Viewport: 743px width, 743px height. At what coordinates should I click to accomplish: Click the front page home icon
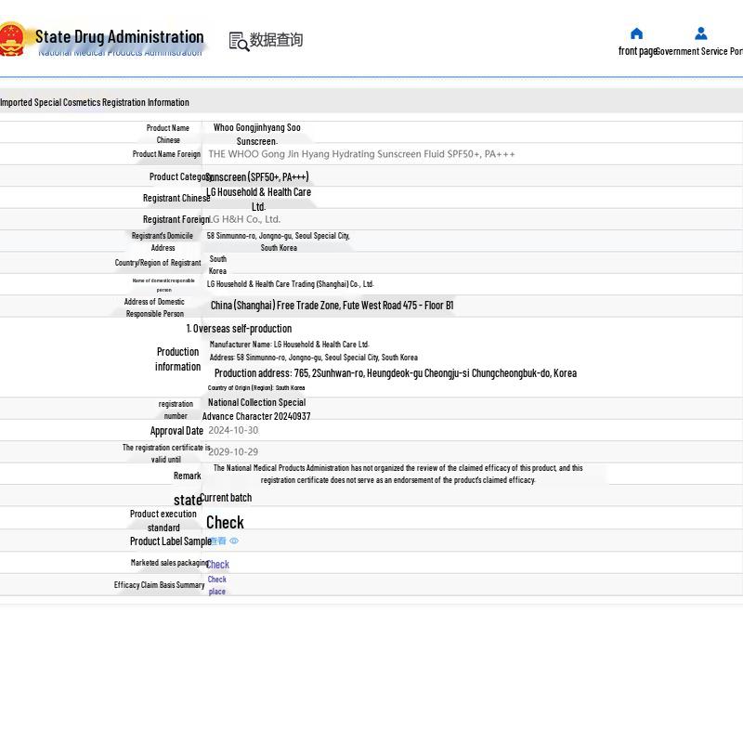click(x=637, y=33)
